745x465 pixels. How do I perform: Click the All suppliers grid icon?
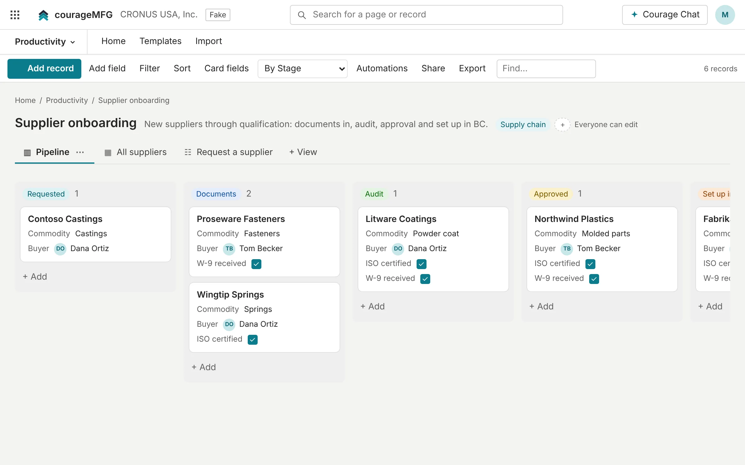coord(108,153)
